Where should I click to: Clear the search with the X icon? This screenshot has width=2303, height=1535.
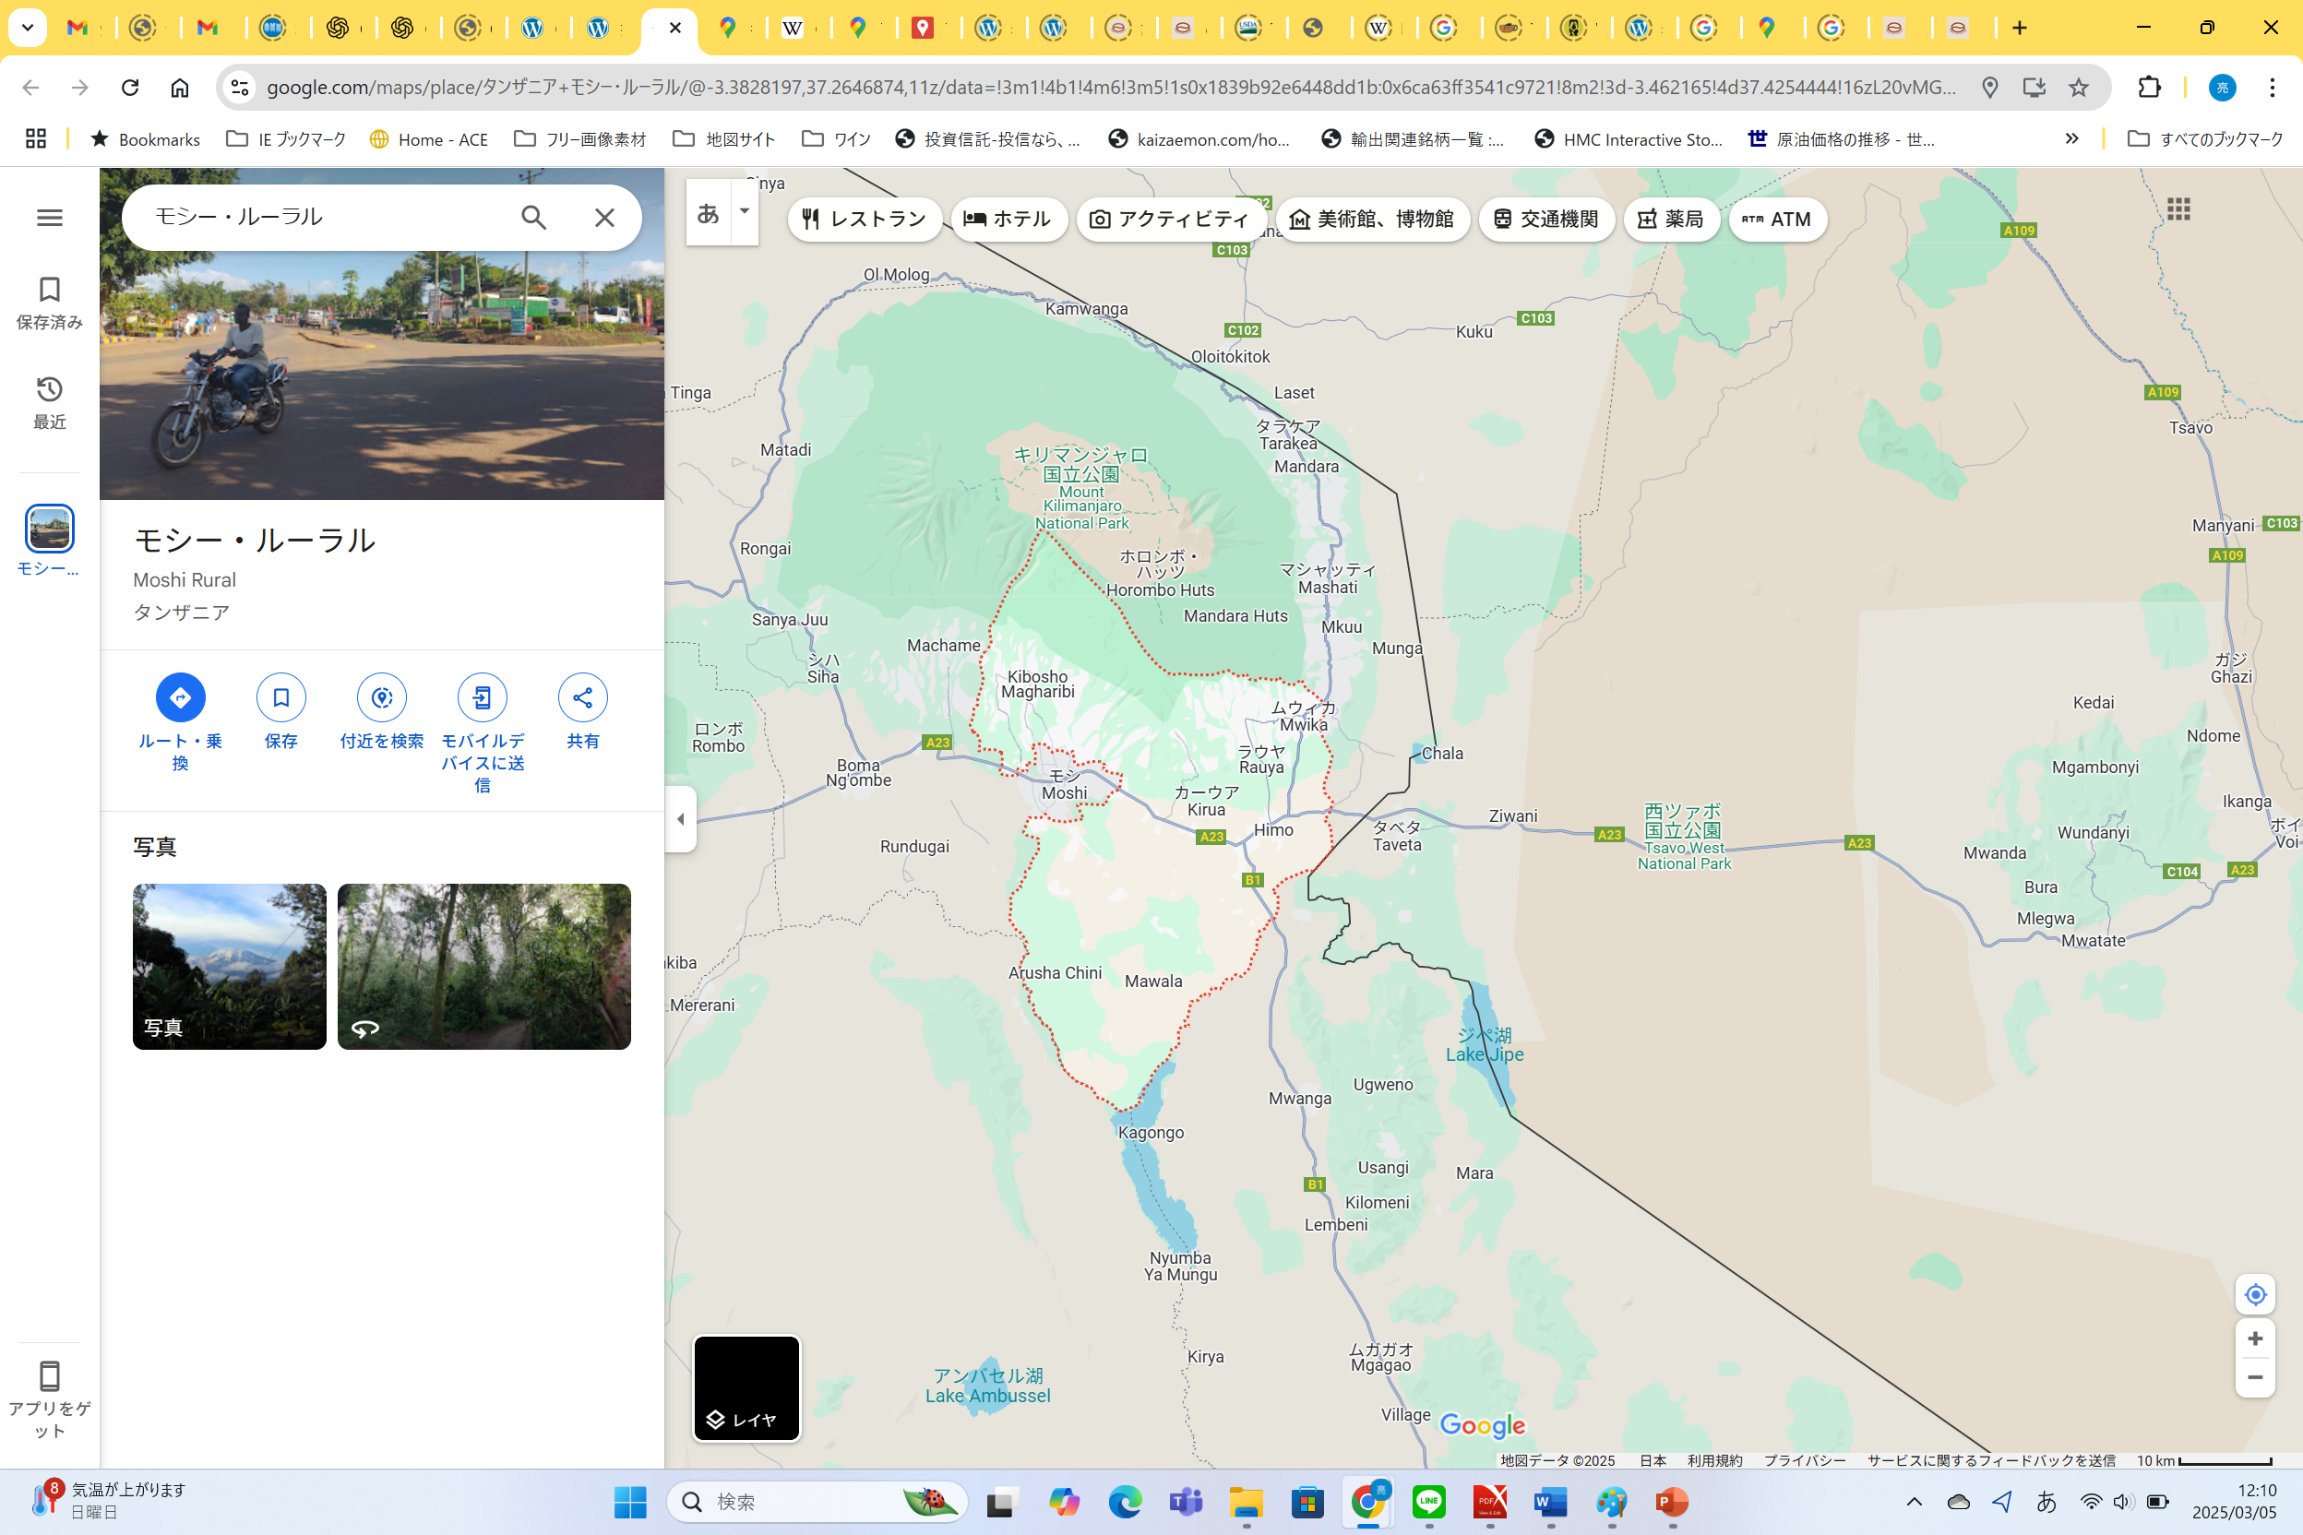[604, 218]
